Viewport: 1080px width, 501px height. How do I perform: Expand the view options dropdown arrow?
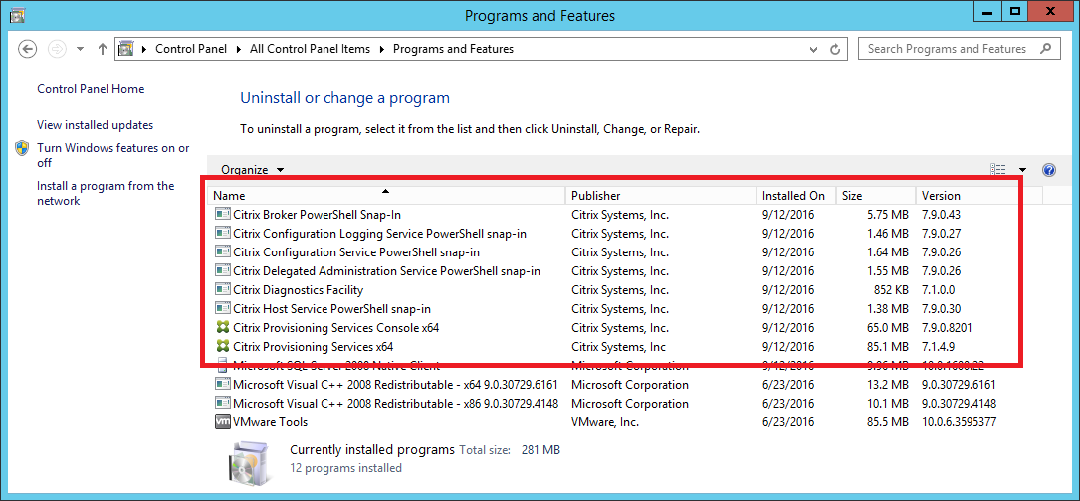[x=1022, y=170]
